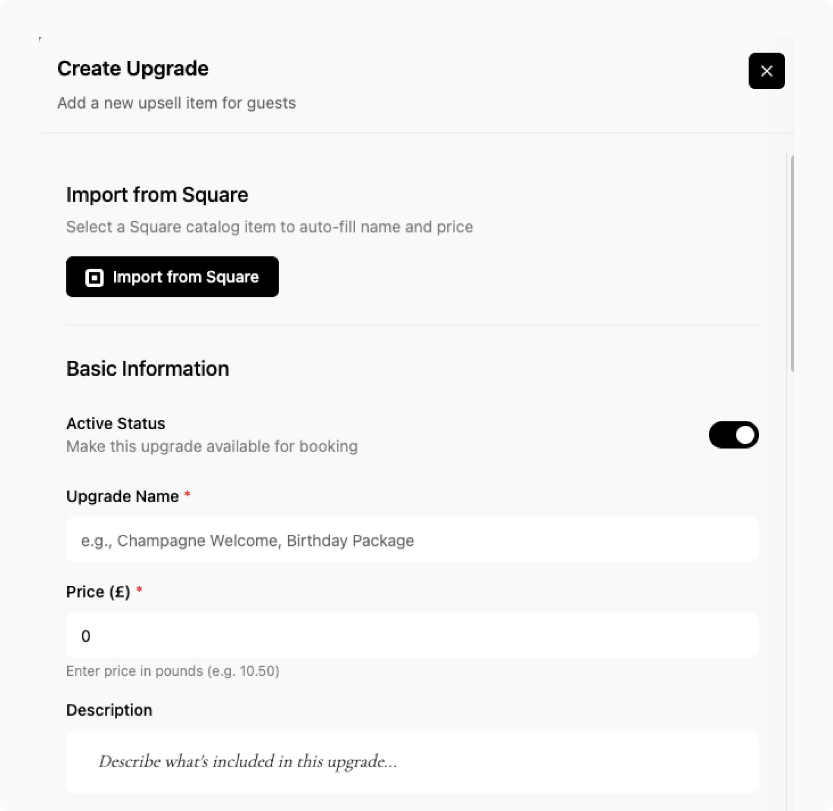The height and width of the screenshot is (811, 833).
Task: Click the Price (£) label
Action: point(98,592)
